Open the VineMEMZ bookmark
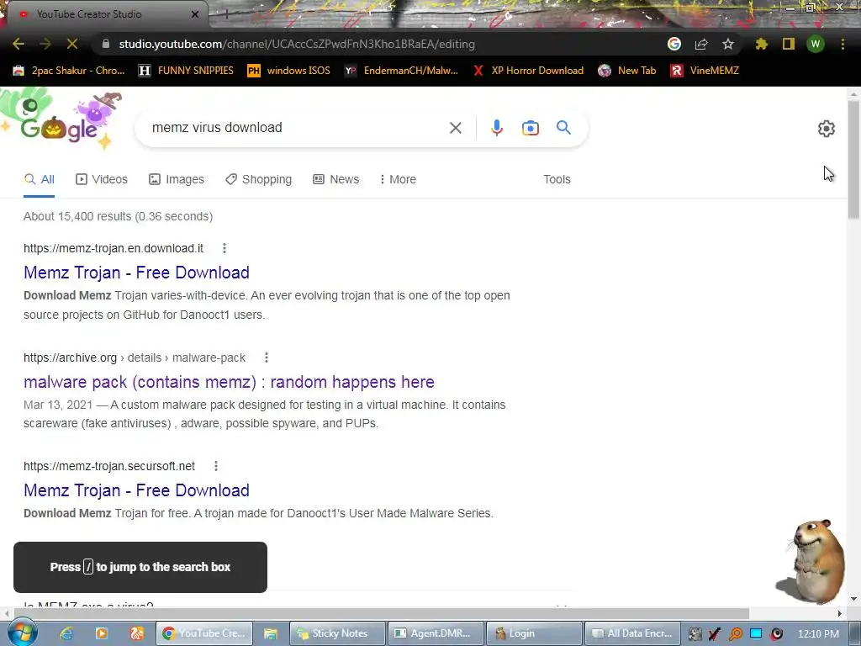 click(x=705, y=71)
